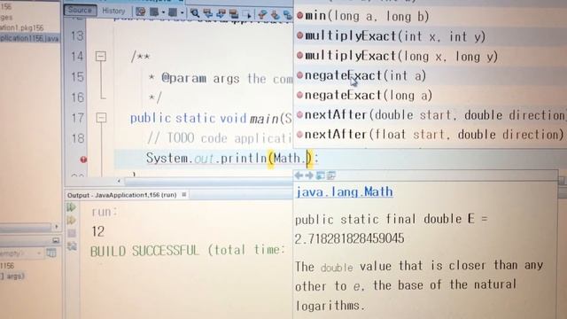Click the Find Next Occurrence icon

(221, 14)
